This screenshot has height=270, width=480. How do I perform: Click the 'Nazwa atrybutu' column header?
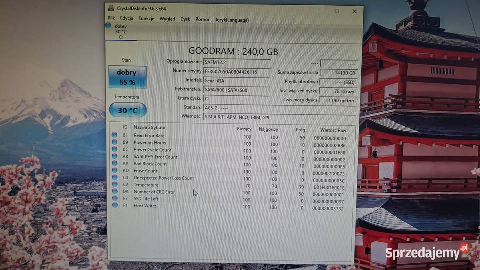tap(150, 127)
